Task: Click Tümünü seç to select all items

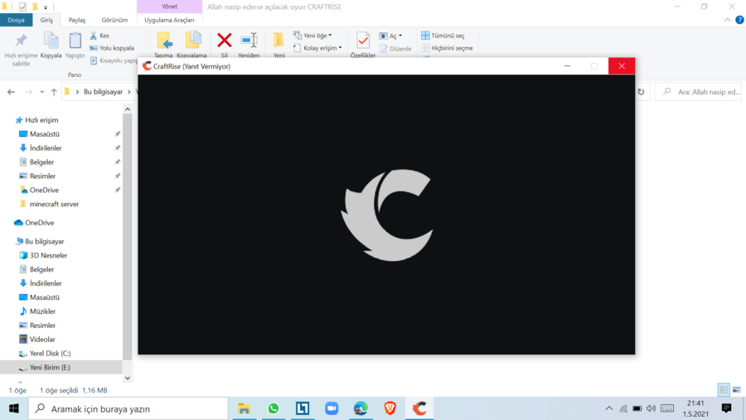Action: tap(447, 36)
